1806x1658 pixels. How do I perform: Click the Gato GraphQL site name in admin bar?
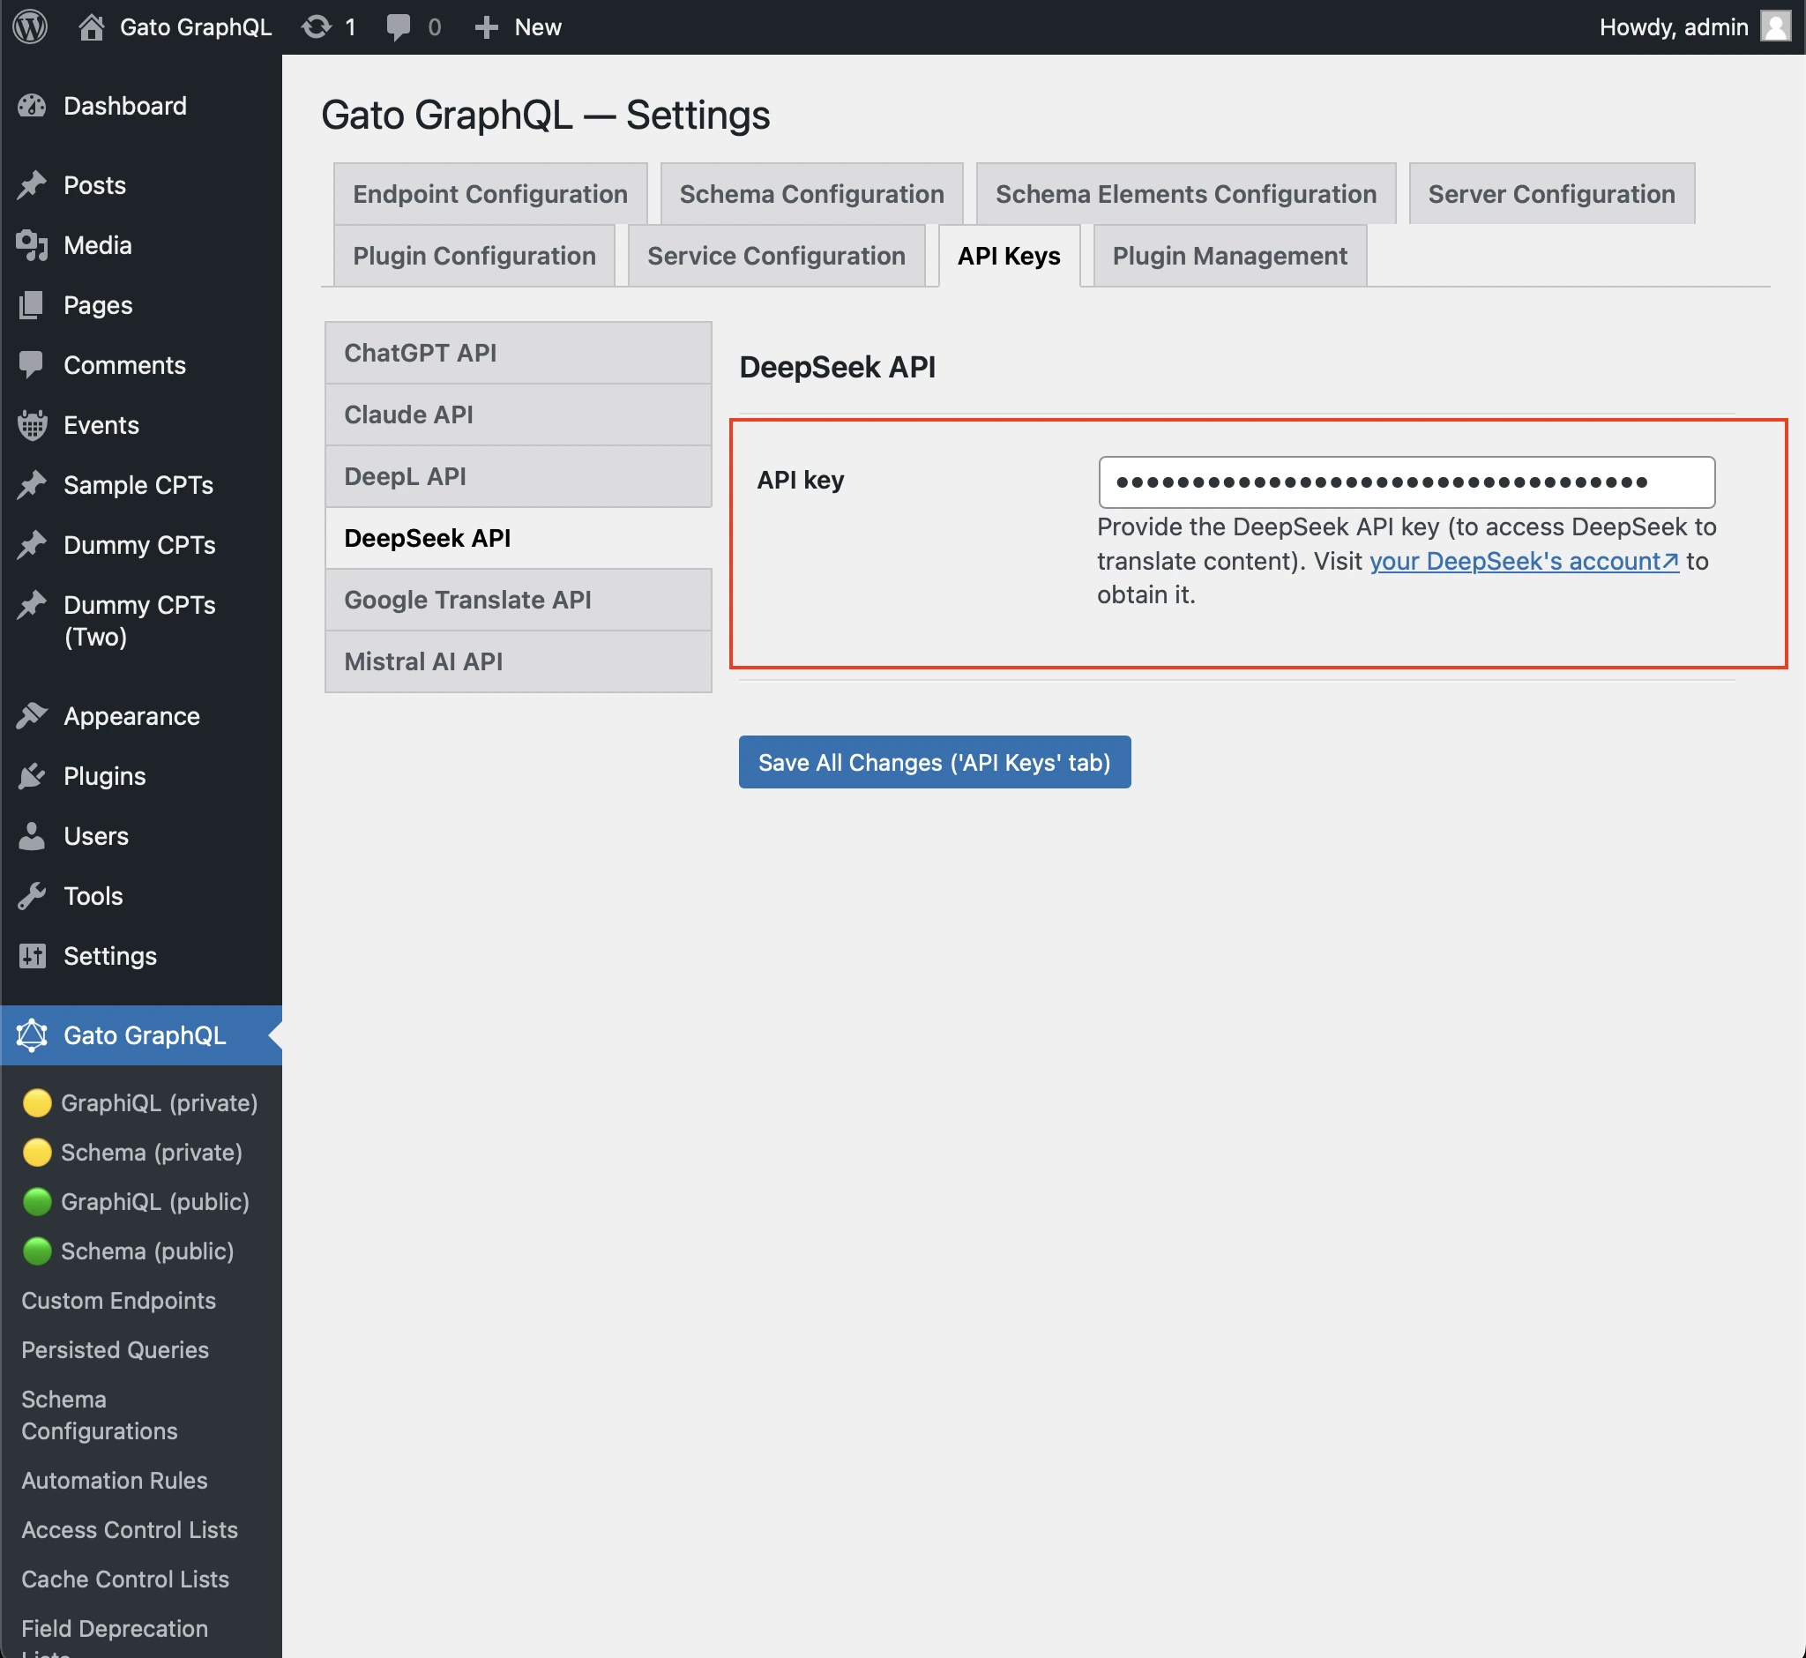click(x=196, y=27)
